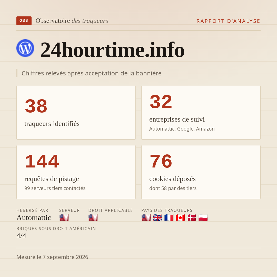The height and width of the screenshot is (277, 277).
Task: Click the Danish flag
Action: click(x=192, y=218)
